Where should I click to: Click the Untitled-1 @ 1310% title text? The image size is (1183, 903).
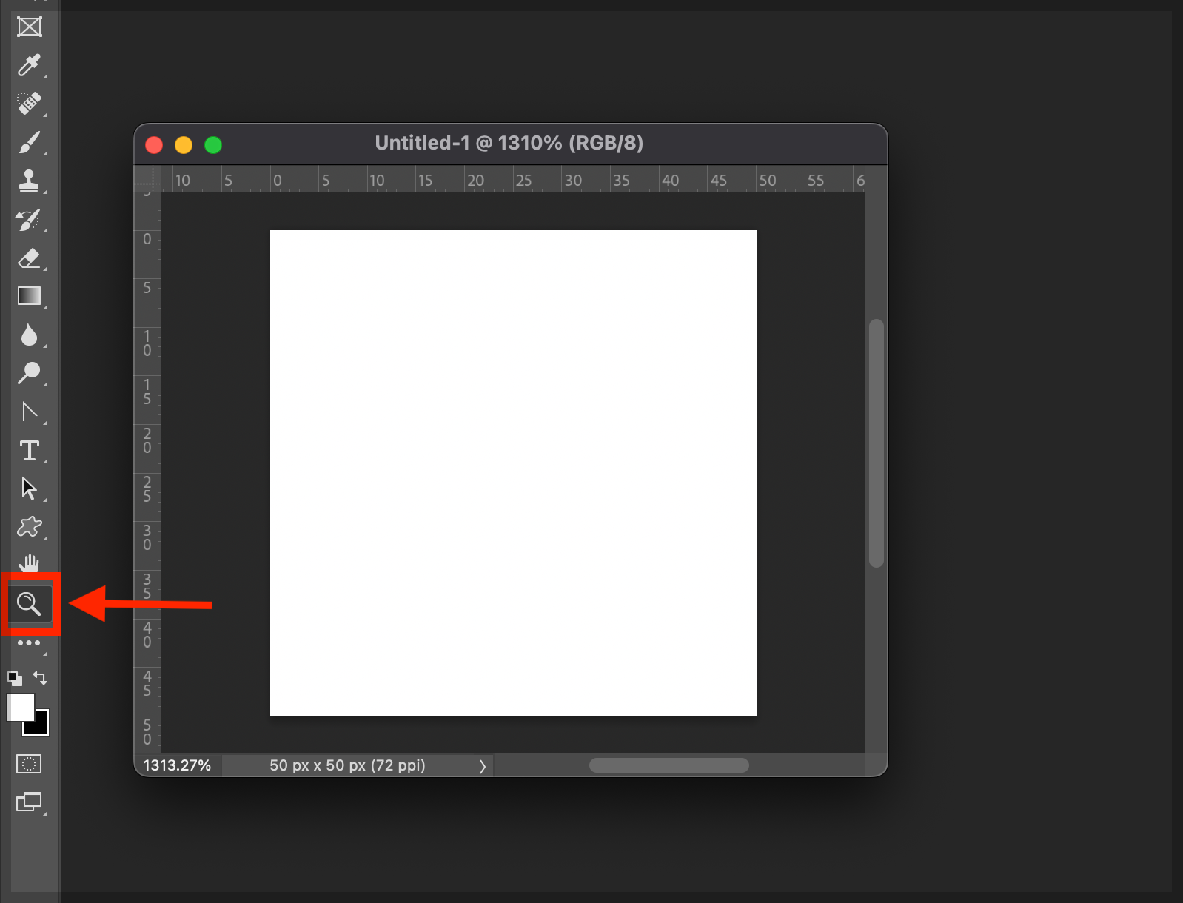click(x=509, y=143)
